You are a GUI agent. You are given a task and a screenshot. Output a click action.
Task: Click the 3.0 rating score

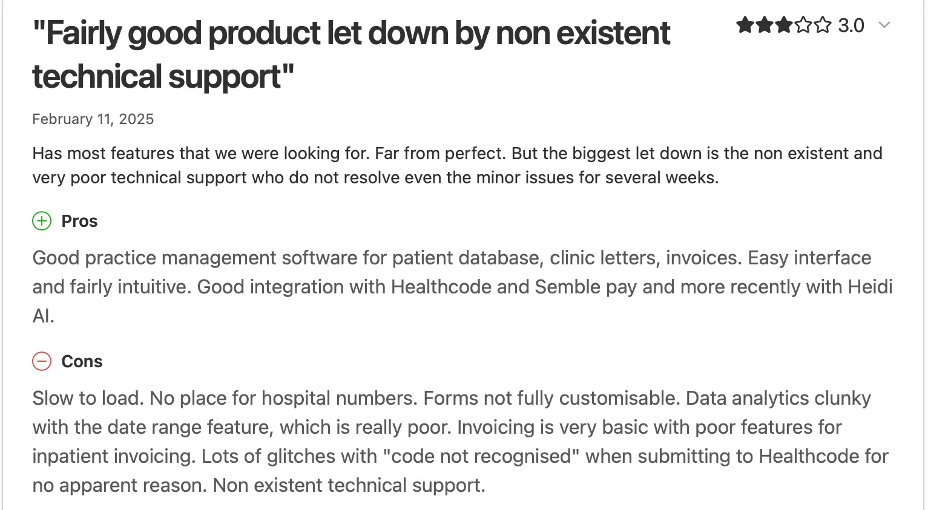click(x=851, y=25)
